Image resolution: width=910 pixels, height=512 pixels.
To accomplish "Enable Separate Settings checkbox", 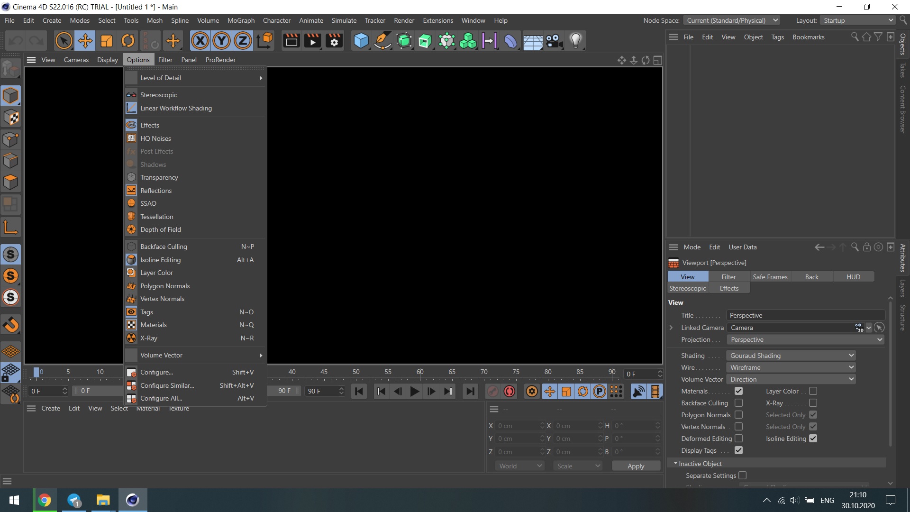I will [742, 475].
